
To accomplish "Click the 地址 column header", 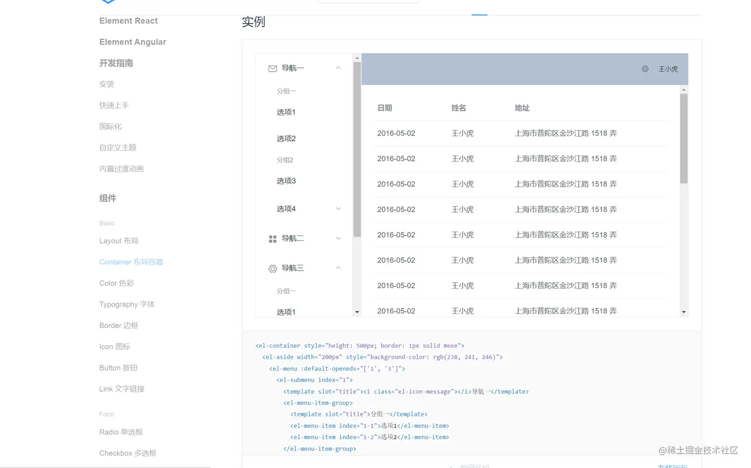I will (x=522, y=108).
